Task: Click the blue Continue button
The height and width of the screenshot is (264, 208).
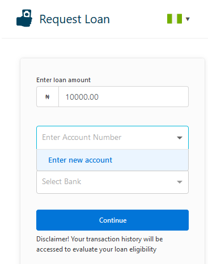Action: (112, 220)
